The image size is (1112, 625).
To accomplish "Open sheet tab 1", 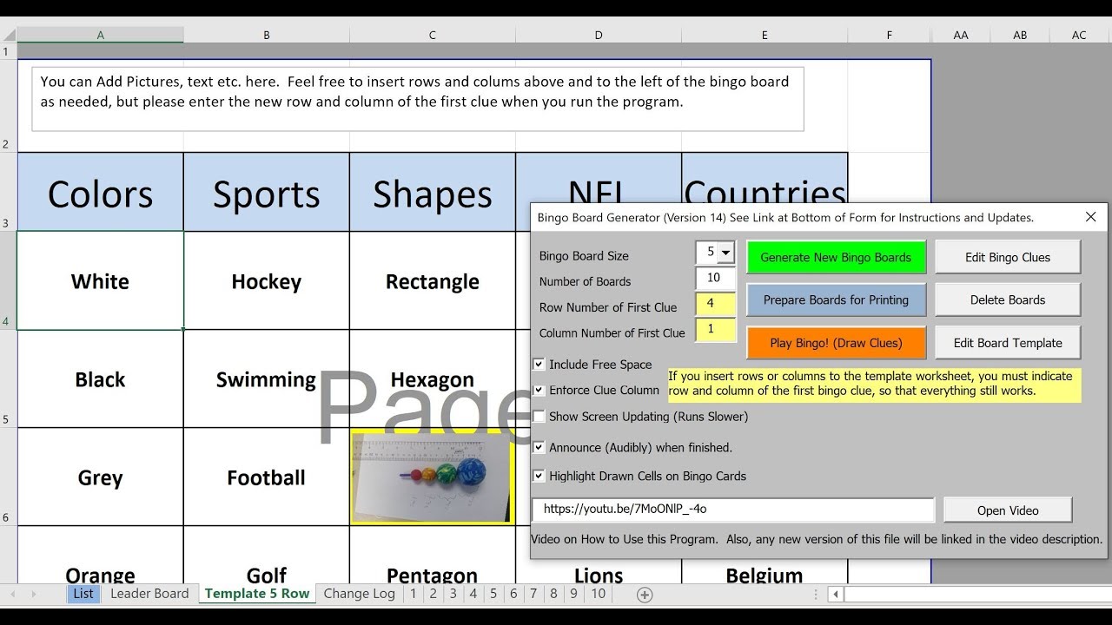I will 413,594.
